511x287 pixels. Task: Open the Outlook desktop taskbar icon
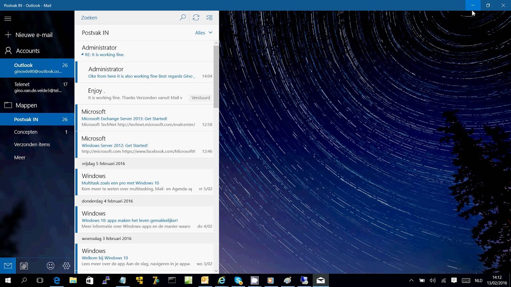[205, 280]
